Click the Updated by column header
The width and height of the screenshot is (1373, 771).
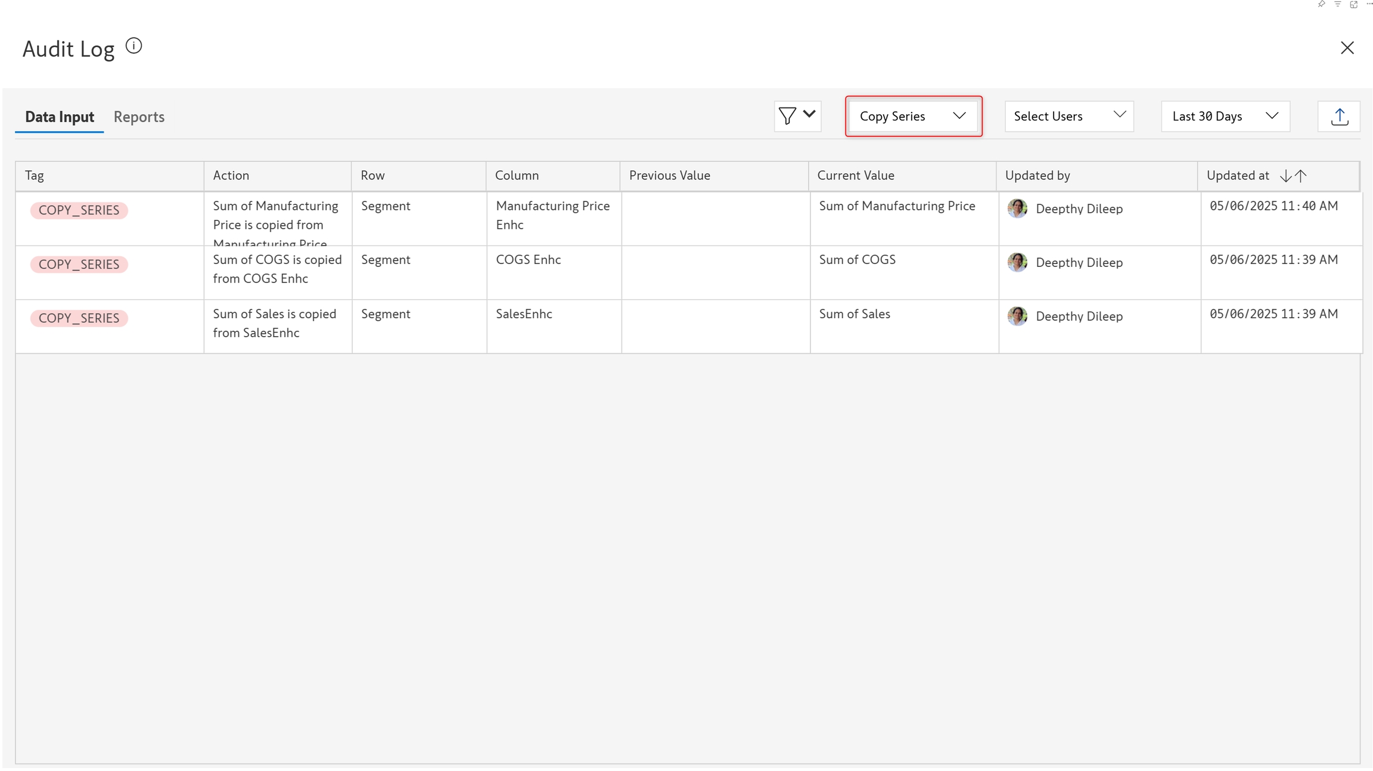1037,176
